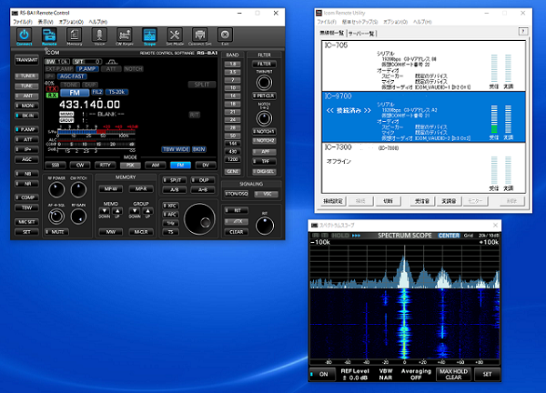Toggle the BK-IN button
546x393 pixels.
[26, 116]
